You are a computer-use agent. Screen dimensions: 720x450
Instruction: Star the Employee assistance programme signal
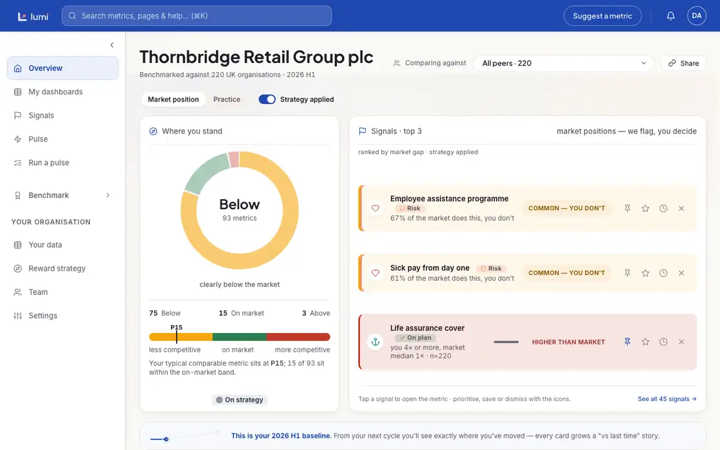(x=645, y=208)
